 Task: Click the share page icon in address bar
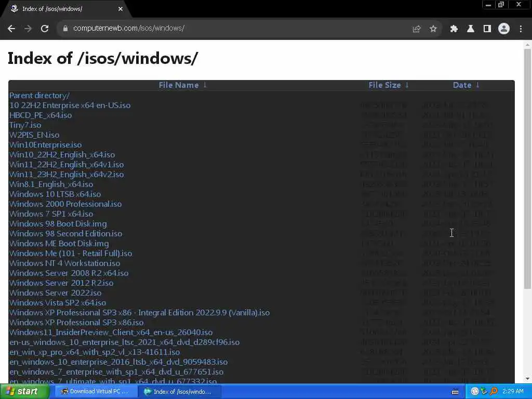416,29
